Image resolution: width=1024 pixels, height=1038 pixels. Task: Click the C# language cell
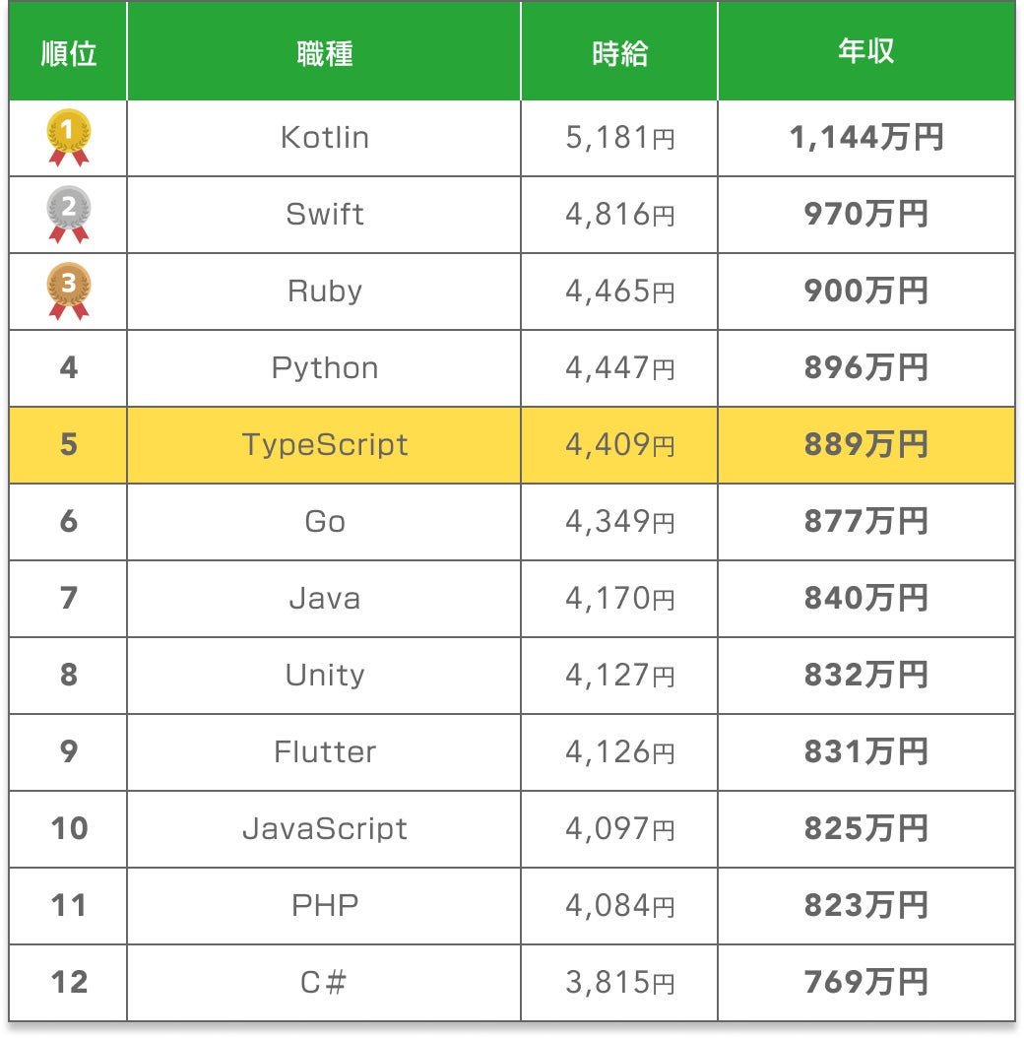(x=324, y=983)
